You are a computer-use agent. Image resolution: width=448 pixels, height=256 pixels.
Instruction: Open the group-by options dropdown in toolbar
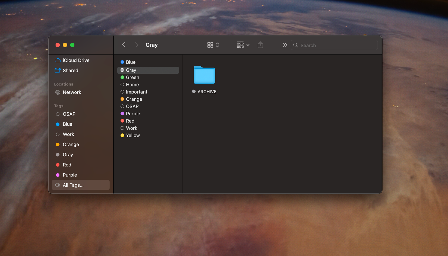coord(243,45)
